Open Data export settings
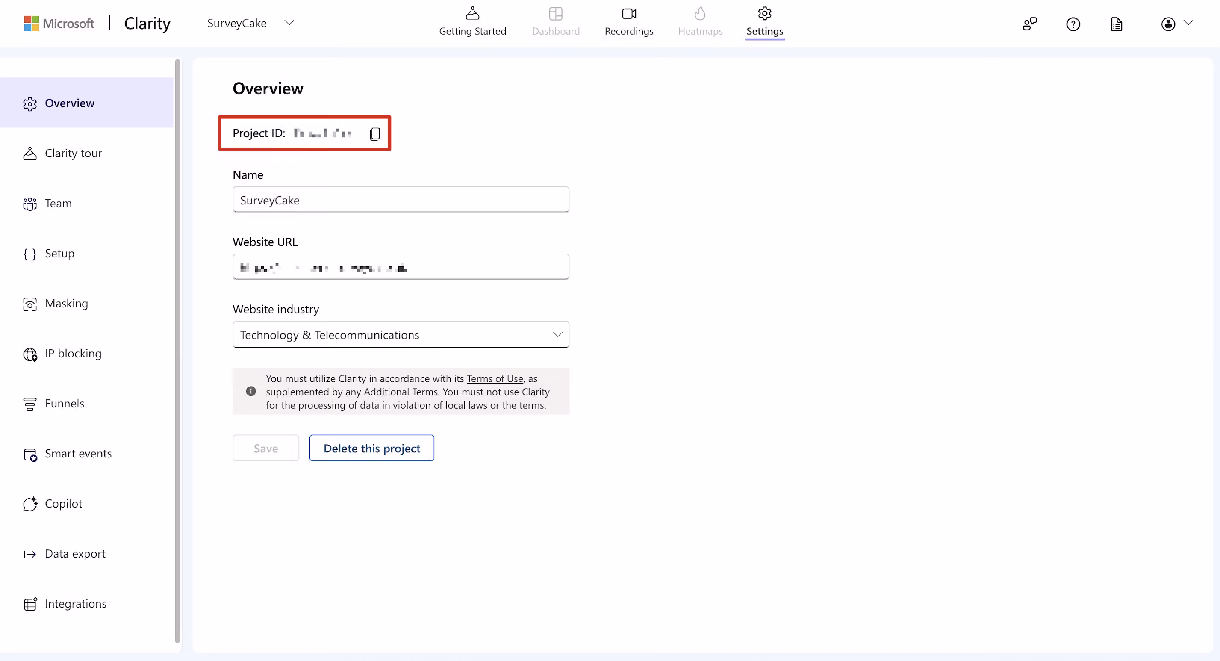This screenshot has height=661, width=1220. [87, 554]
